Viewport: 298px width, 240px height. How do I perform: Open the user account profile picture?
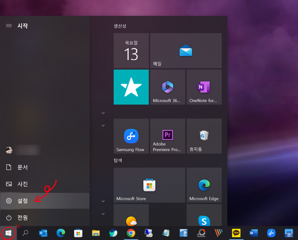pyautogui.click(x=9, y=150)
